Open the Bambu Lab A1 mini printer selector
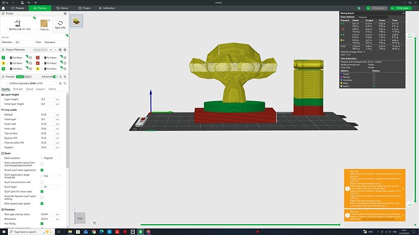This screenshot has width=419, height=235. pyautogui.click(x=19, y=25)
